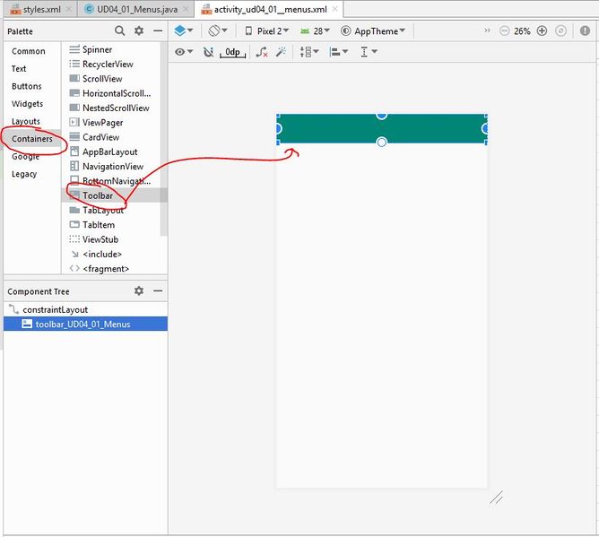Select constraintLayout in Component Tree
Screen dimensions: 599x537
point(85,309)
